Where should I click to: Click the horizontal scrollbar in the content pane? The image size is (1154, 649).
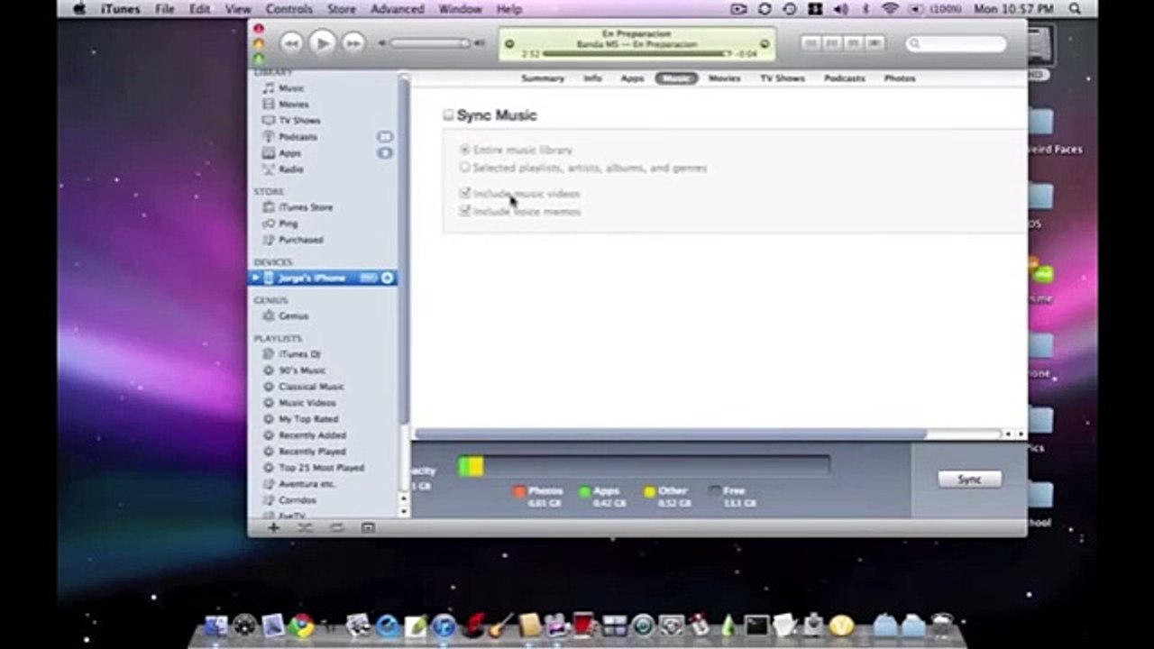670,434
